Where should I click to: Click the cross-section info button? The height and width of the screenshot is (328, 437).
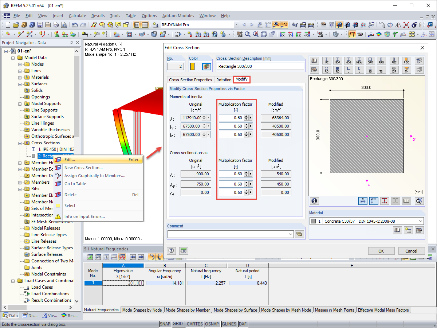click(314, 201)
